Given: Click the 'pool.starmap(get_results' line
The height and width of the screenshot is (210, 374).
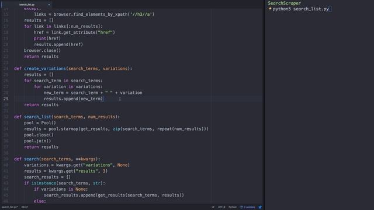Looking at the screenshot, I should (x=116, y=129).
